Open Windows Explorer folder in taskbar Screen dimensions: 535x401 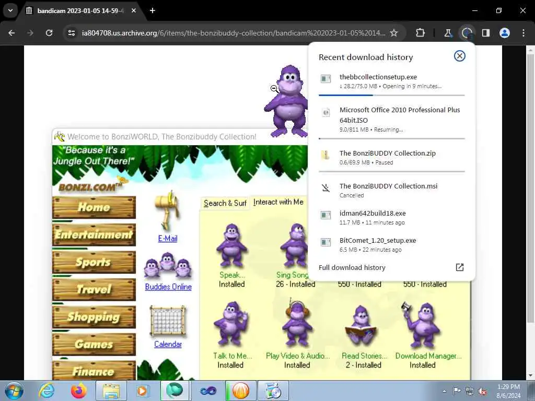(x=111, y=391)
